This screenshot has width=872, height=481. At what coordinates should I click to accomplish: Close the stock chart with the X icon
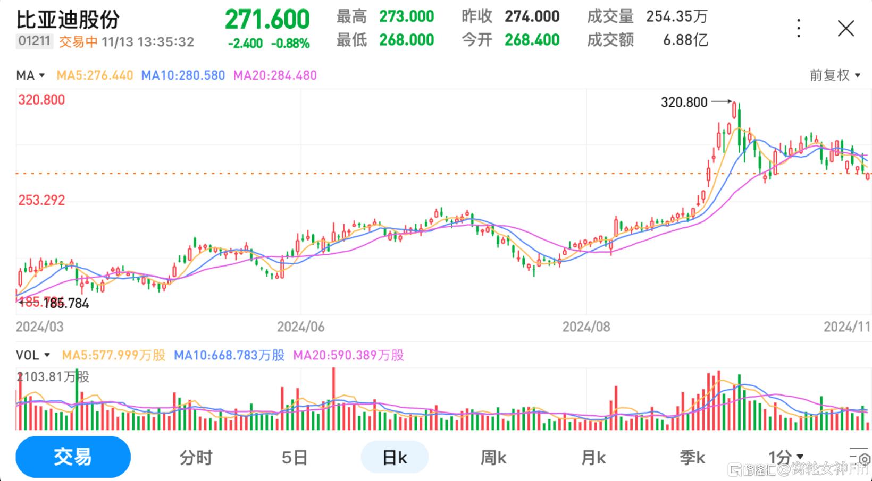(845, 28)
